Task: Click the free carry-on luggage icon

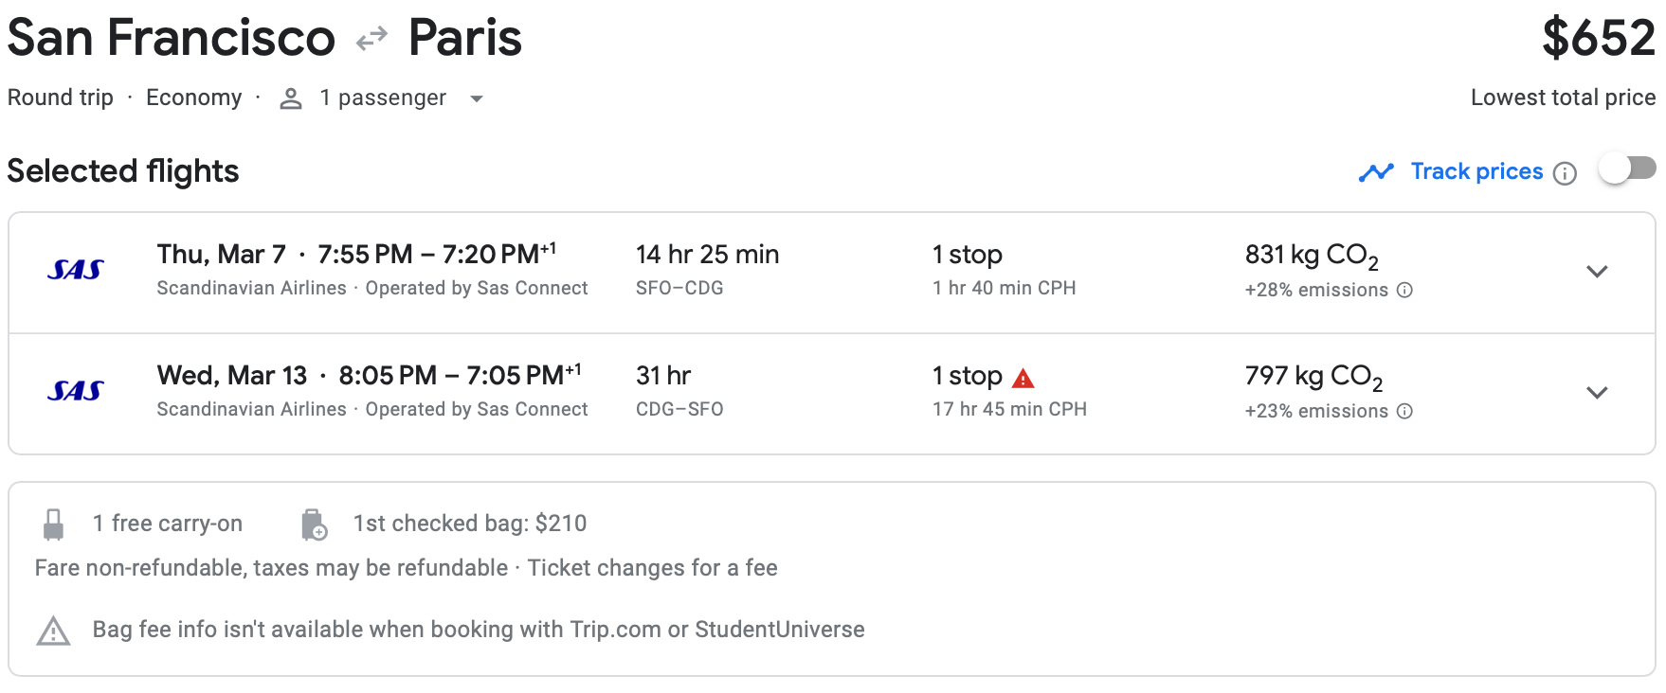Action: tap(54, 524)
